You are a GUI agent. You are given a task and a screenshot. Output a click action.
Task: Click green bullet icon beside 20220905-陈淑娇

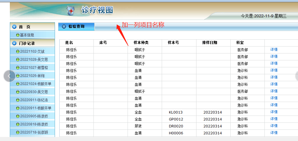click(x=18, y=116)
